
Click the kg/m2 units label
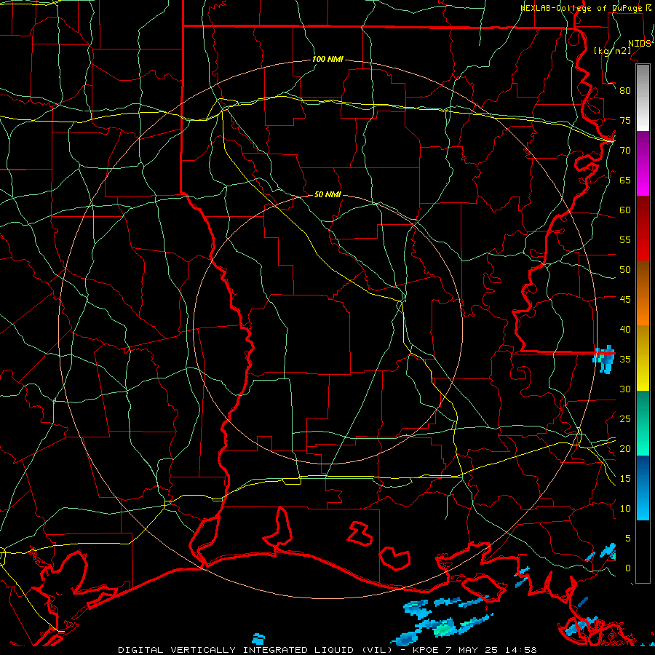click(x=612, y=51)
